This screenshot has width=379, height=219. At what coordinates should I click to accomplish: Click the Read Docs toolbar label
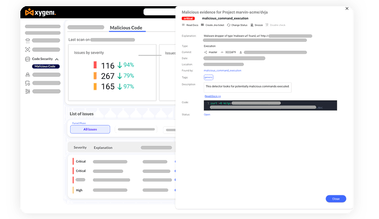point(192,25)
